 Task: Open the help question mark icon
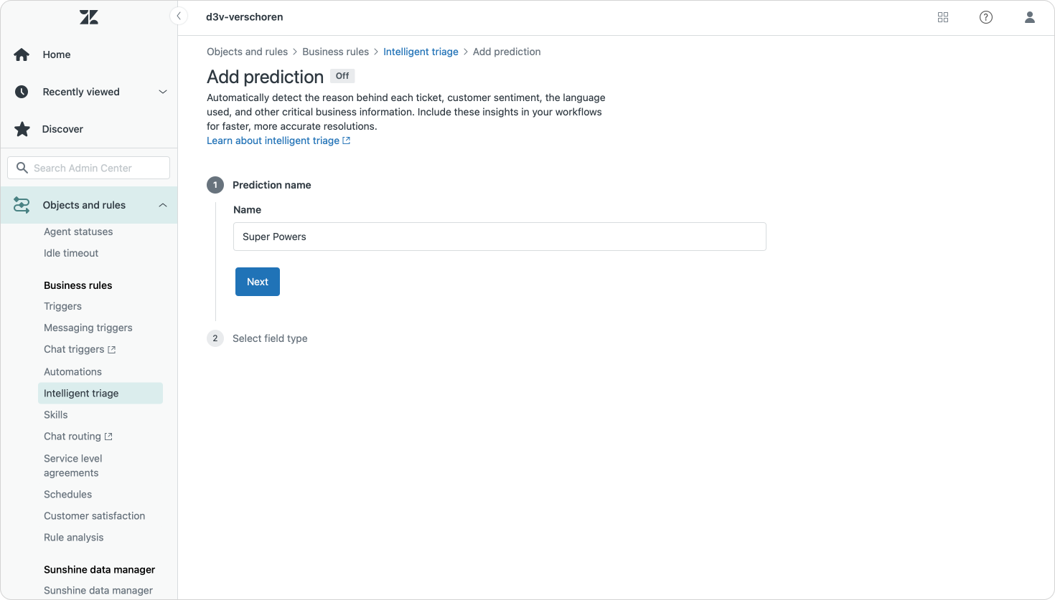986,17
